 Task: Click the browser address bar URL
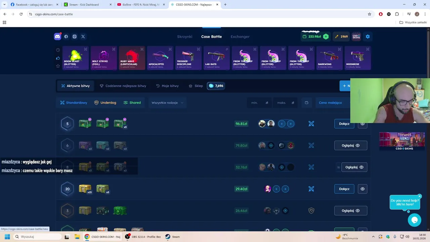pyautogui.click(x=54, y=14)
